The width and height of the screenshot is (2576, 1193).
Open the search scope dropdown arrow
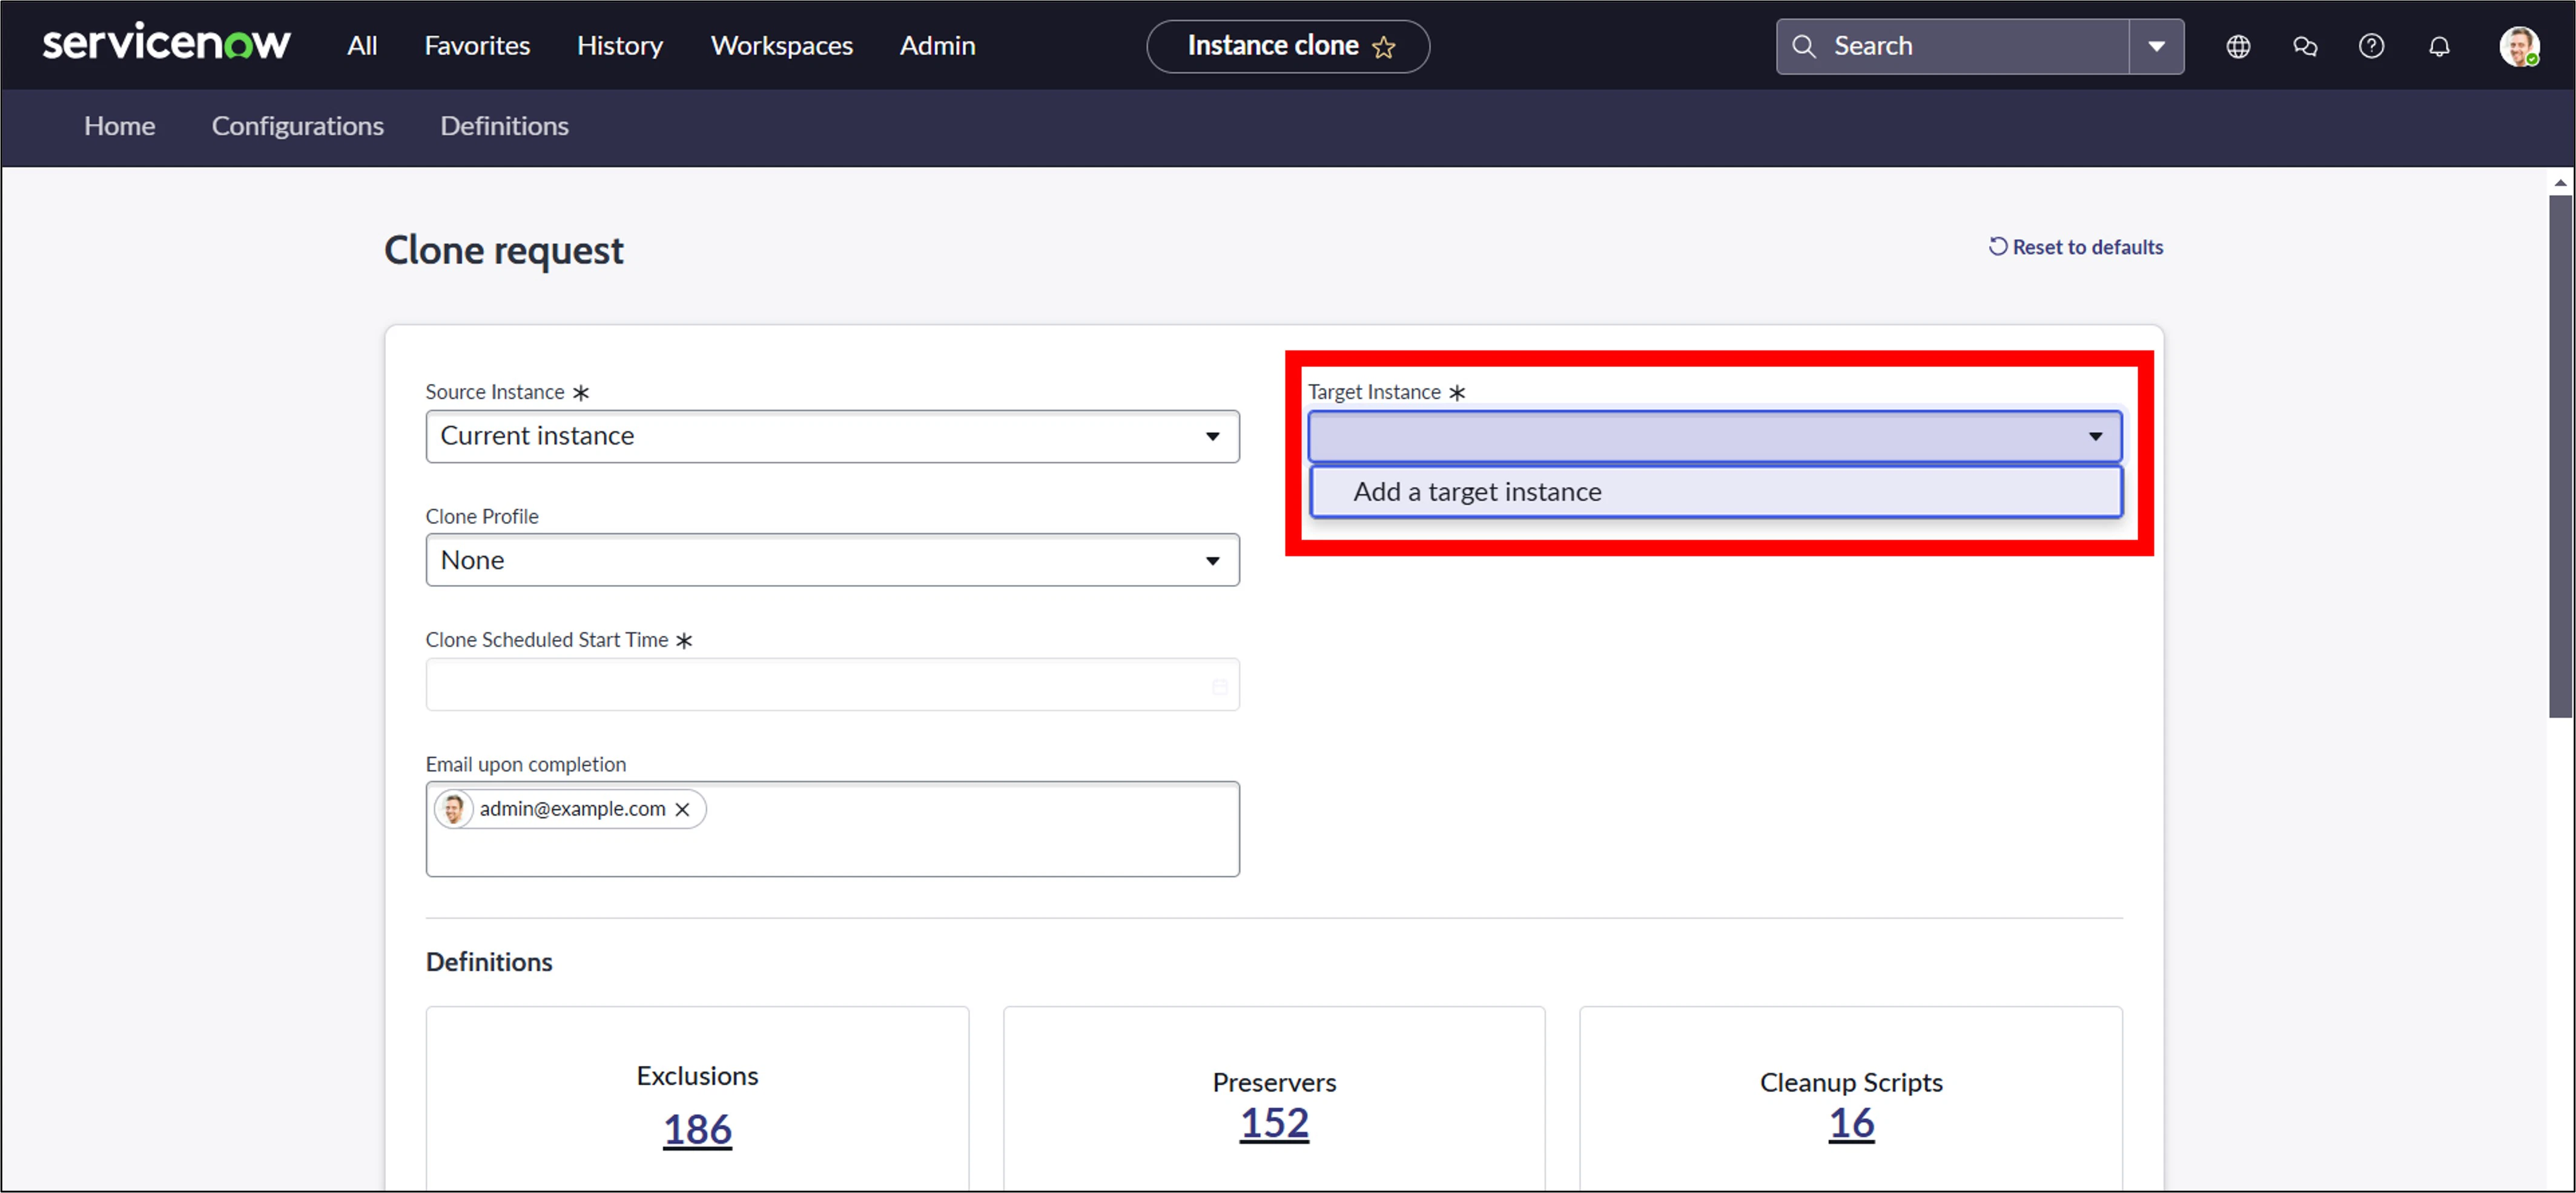click(x=2156, y=46)
